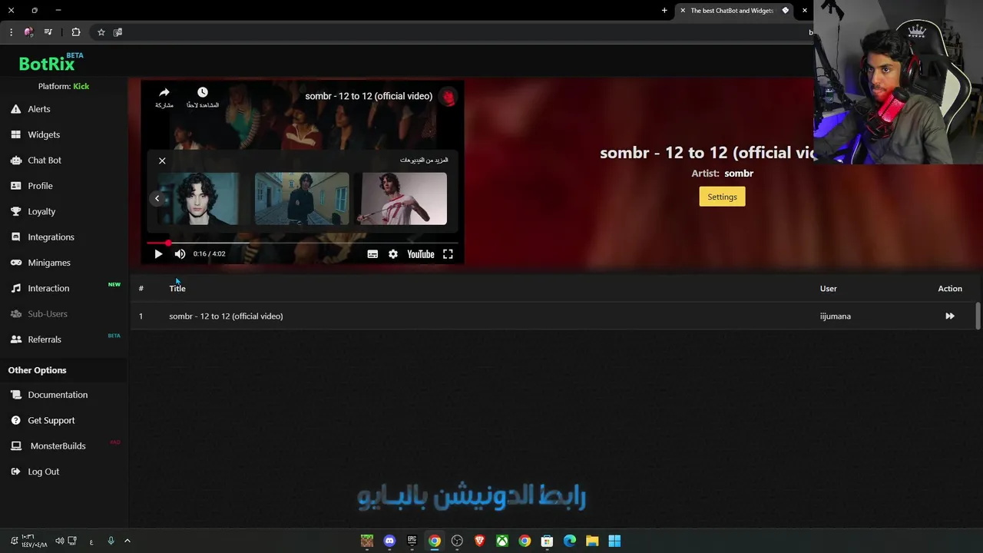Click the Widgets grid icon
The height and width of the screenshot is (553, 983).
15,134
